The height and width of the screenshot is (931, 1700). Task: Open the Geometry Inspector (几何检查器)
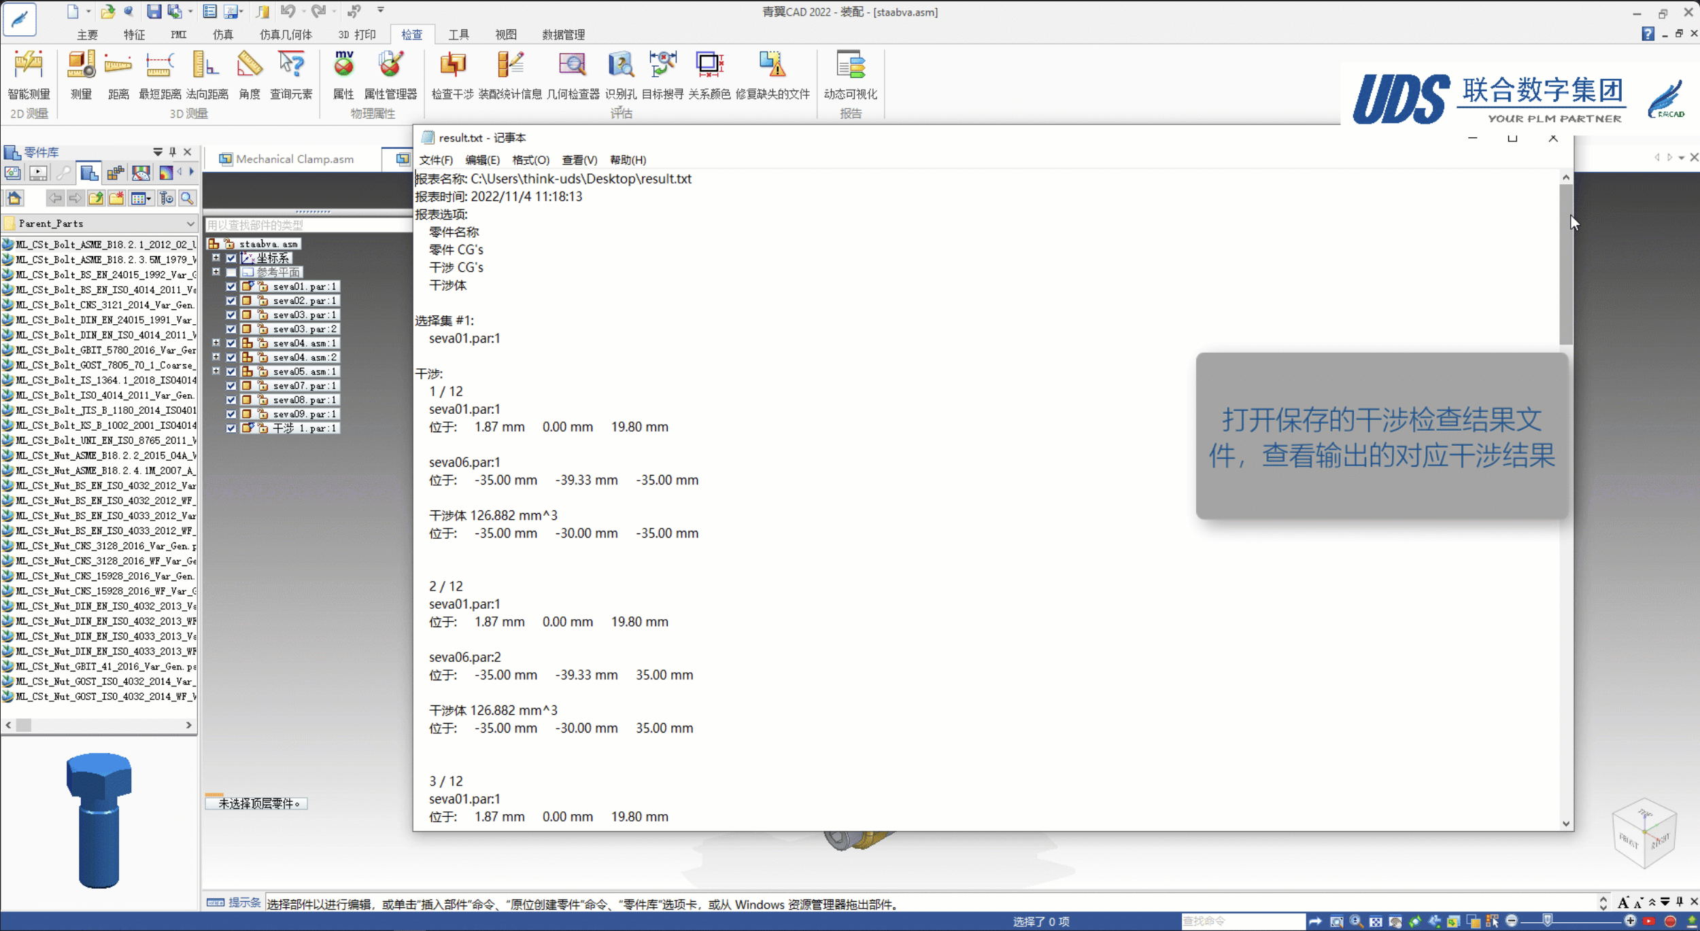point(573,75)
